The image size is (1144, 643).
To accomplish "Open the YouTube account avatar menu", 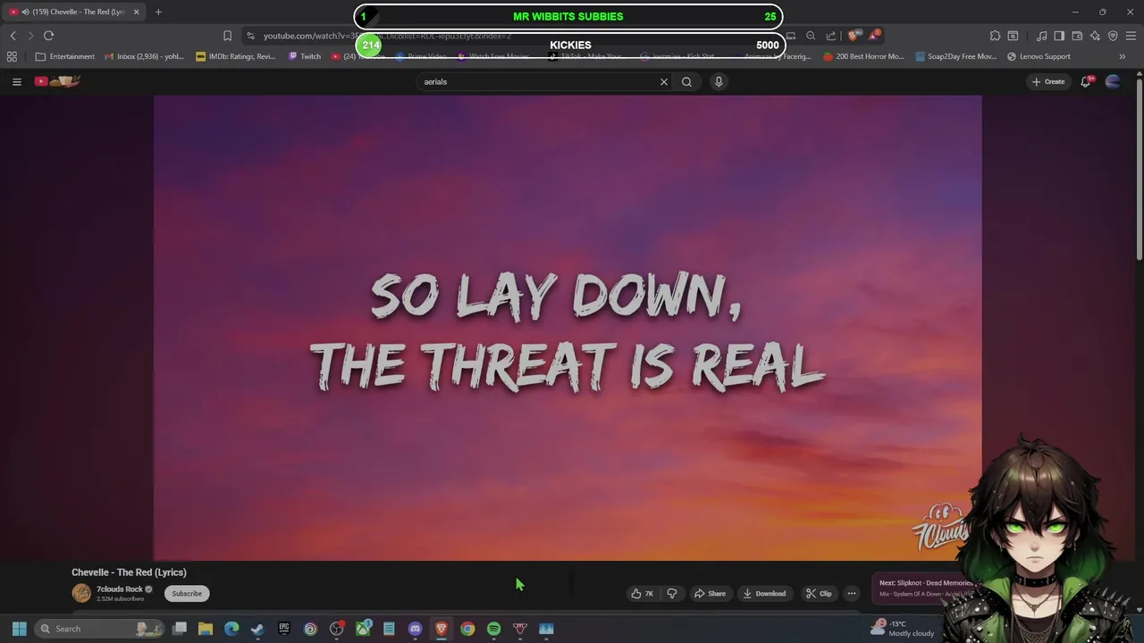I will pyautogui.click(x=1113, y=81).
